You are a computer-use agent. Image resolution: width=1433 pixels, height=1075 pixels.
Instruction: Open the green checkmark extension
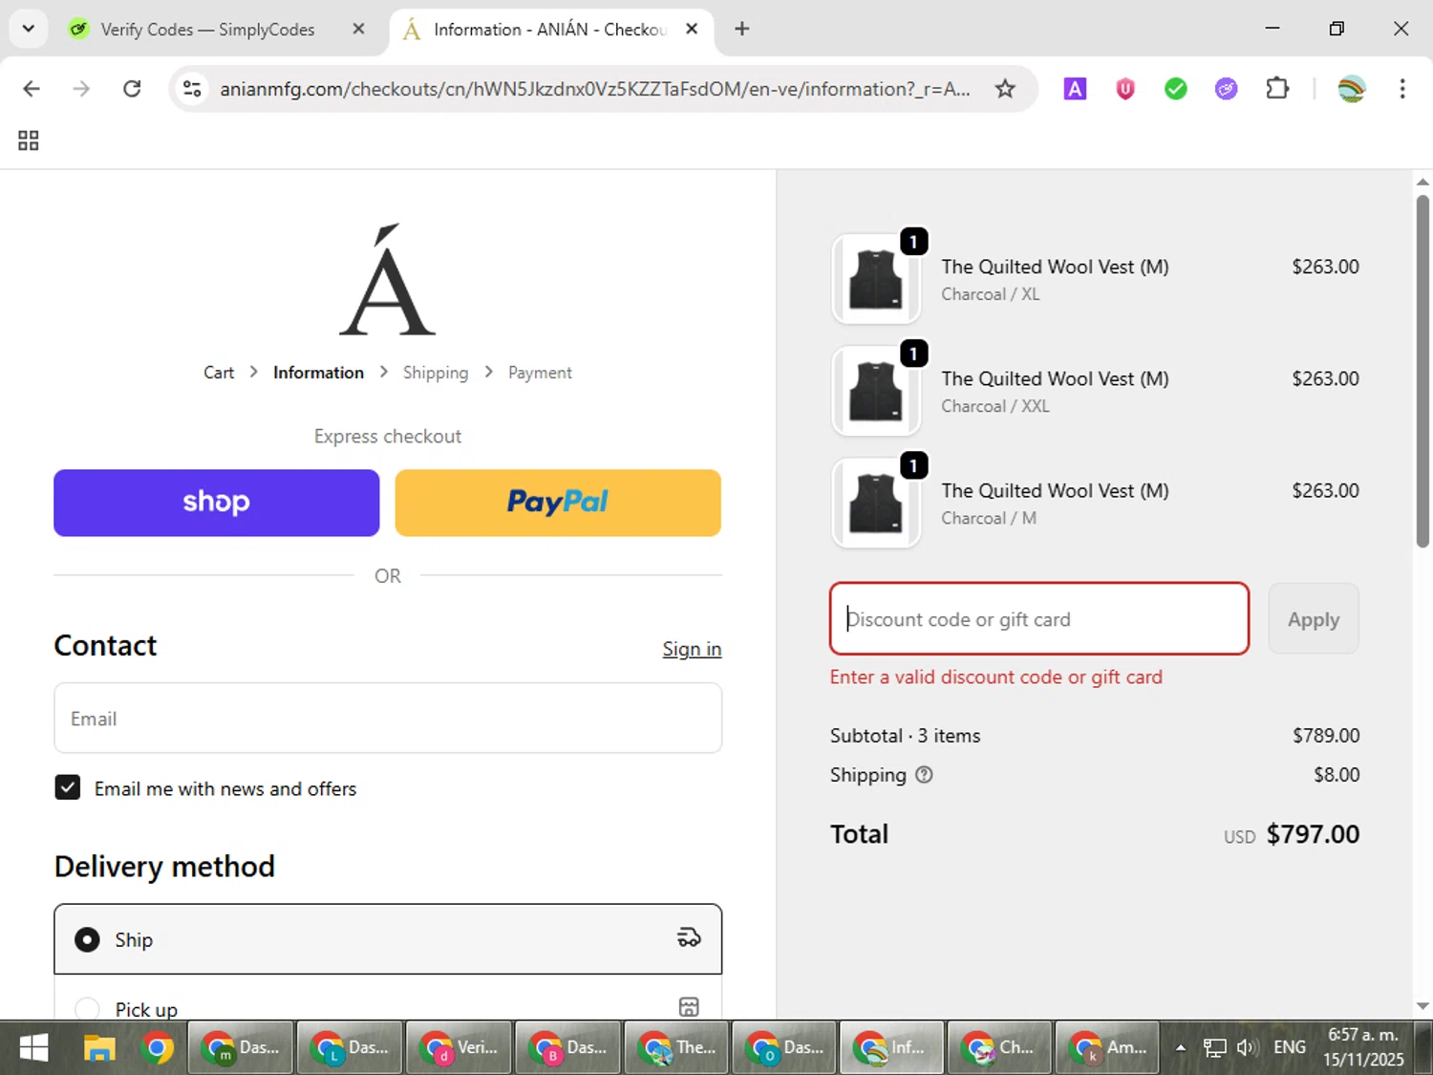click(1176, 89)
